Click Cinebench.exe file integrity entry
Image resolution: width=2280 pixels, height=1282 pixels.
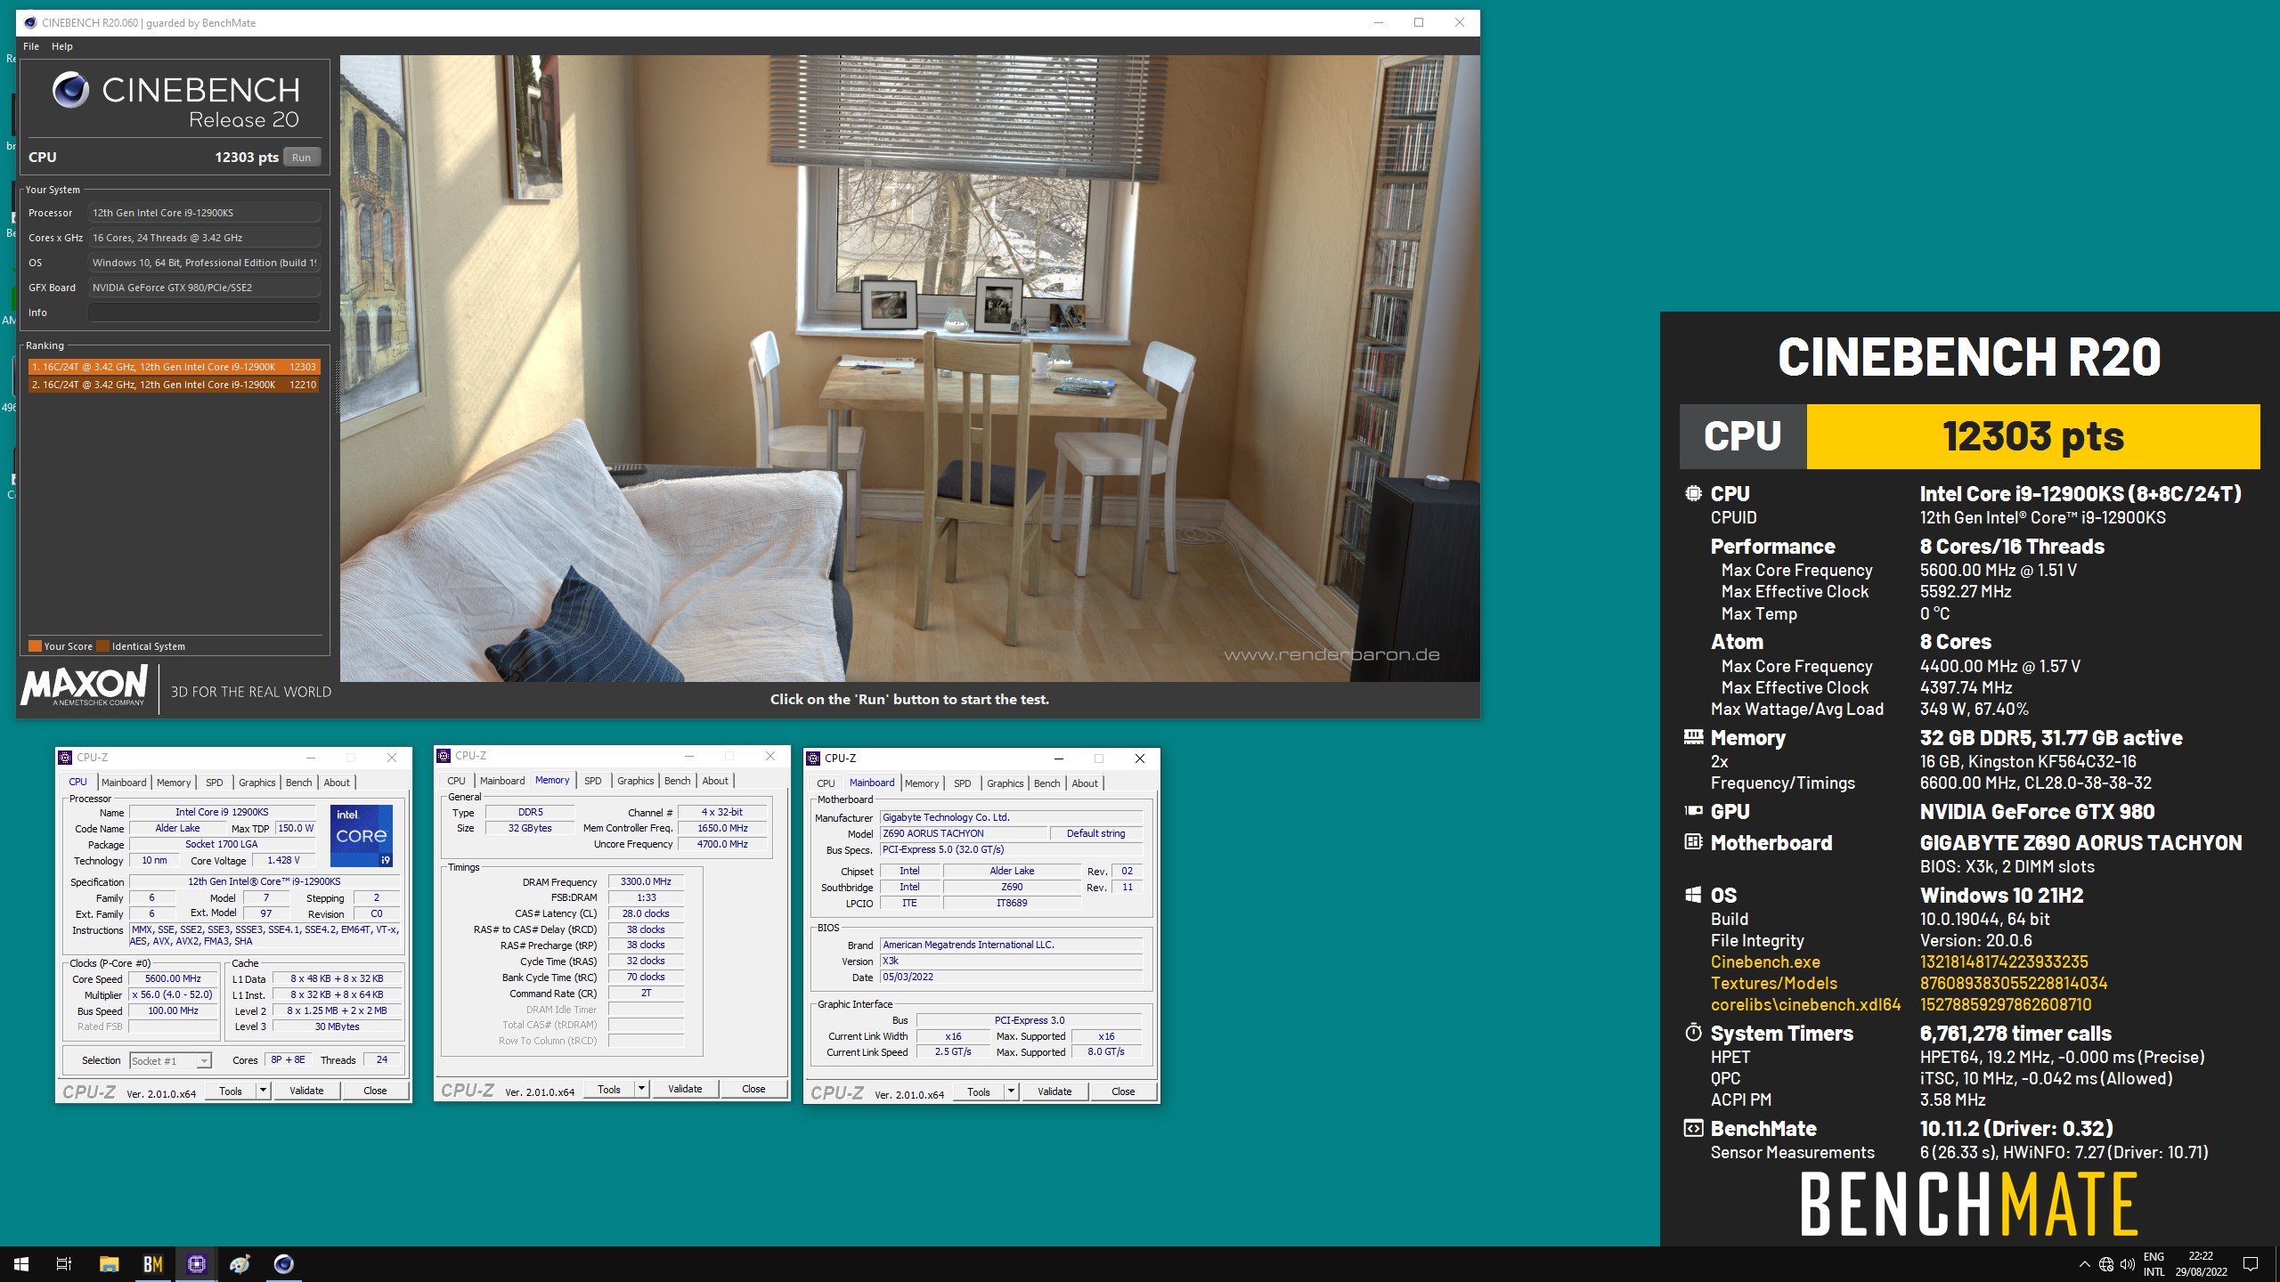(1765, 961)
